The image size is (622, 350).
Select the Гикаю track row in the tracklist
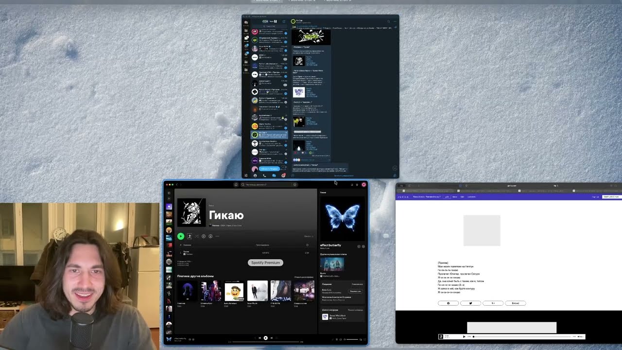pyautogui.click(x=244, y=253)
